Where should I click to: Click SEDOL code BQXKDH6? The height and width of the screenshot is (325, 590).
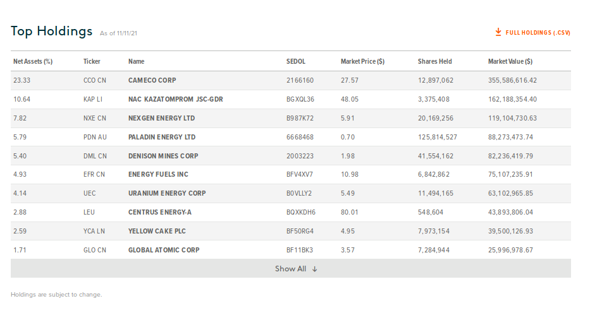[x=300, y=212]
